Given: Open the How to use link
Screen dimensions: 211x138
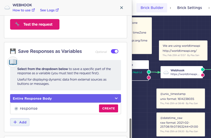Looking at the screenshot, I should click(x=24, y=10).
